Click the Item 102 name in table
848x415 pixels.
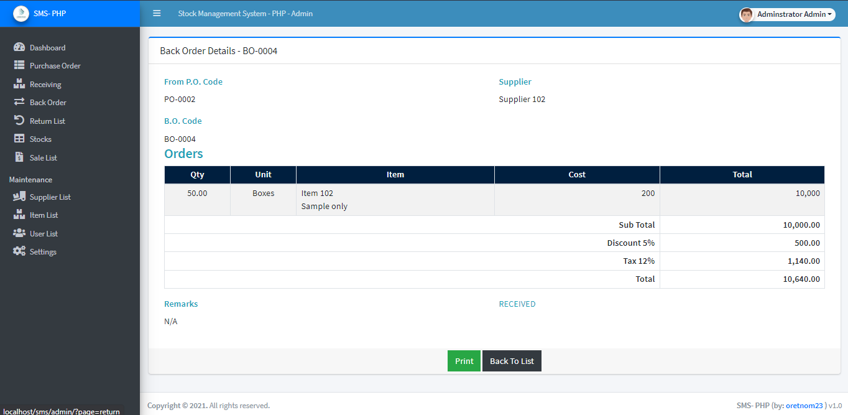[317, 194]
